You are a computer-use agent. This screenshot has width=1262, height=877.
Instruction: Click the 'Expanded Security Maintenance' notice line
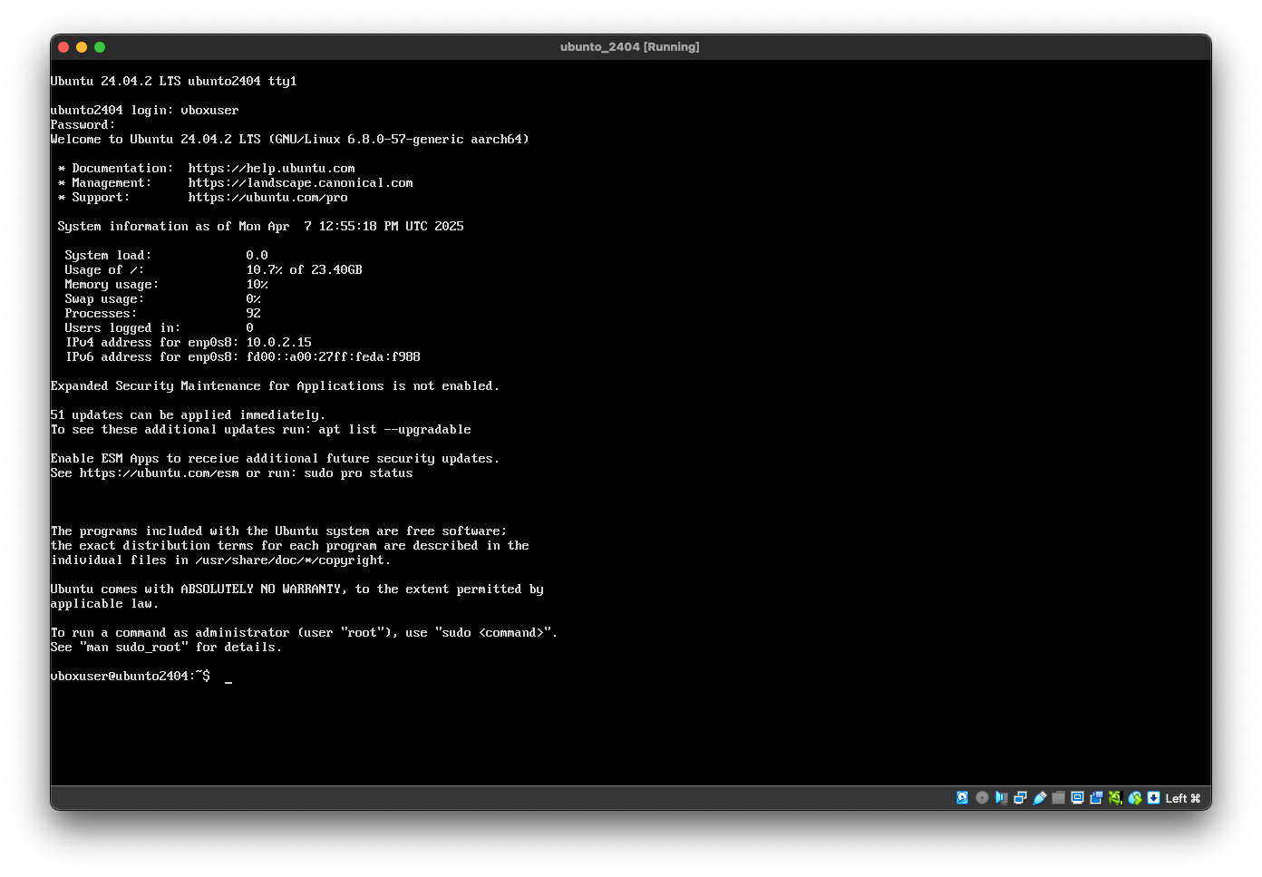click(x=276, y=386)
